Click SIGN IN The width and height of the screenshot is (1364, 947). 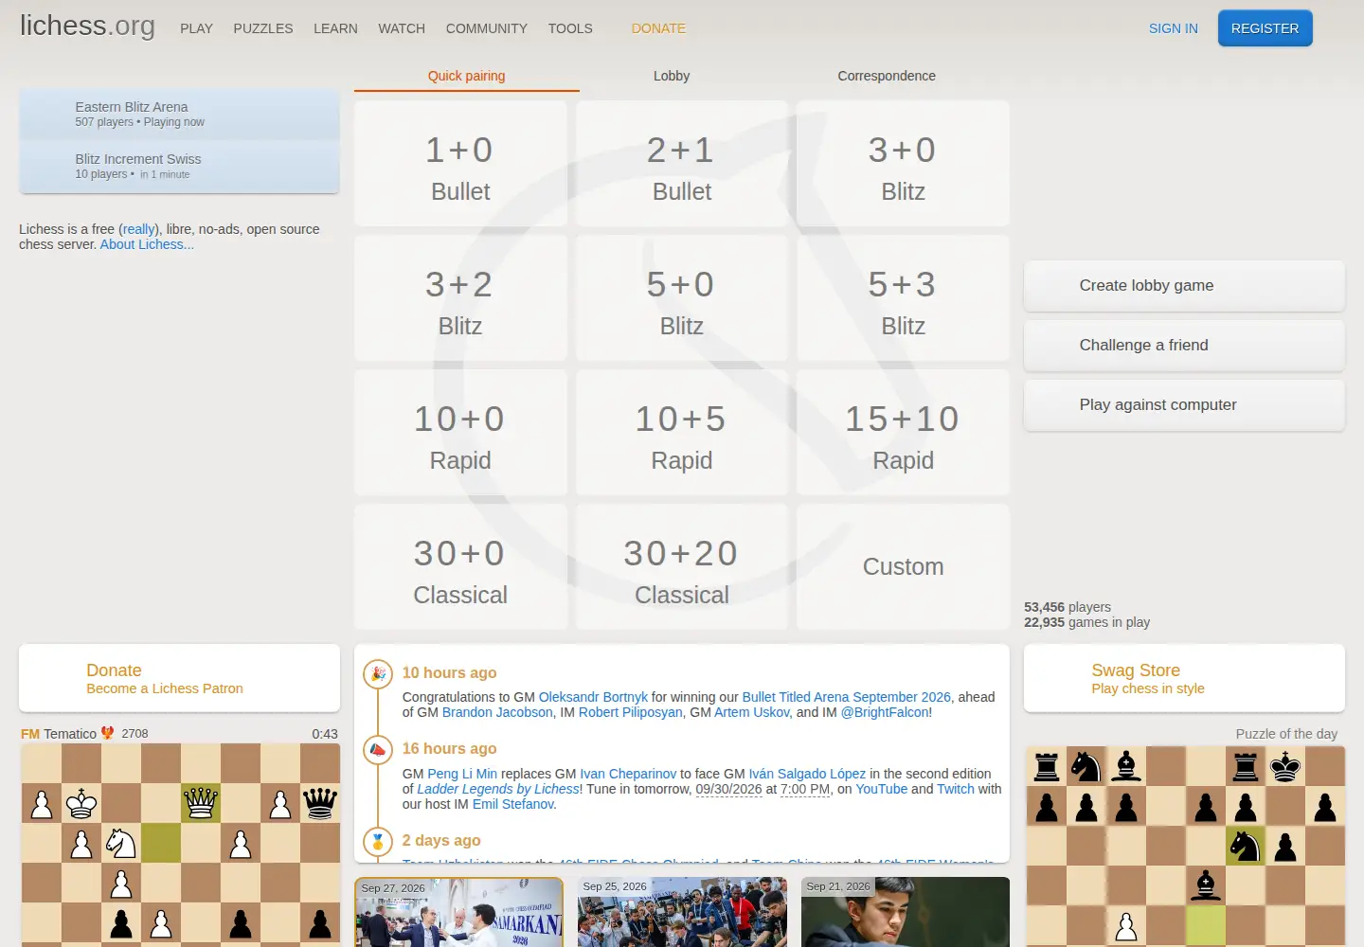[x=1173, y=28]
